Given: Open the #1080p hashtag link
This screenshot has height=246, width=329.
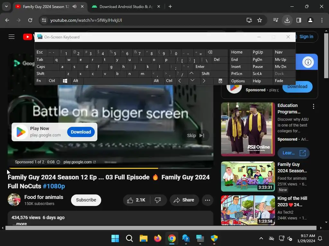Looking at the screenshot, I should pos(54,186).
